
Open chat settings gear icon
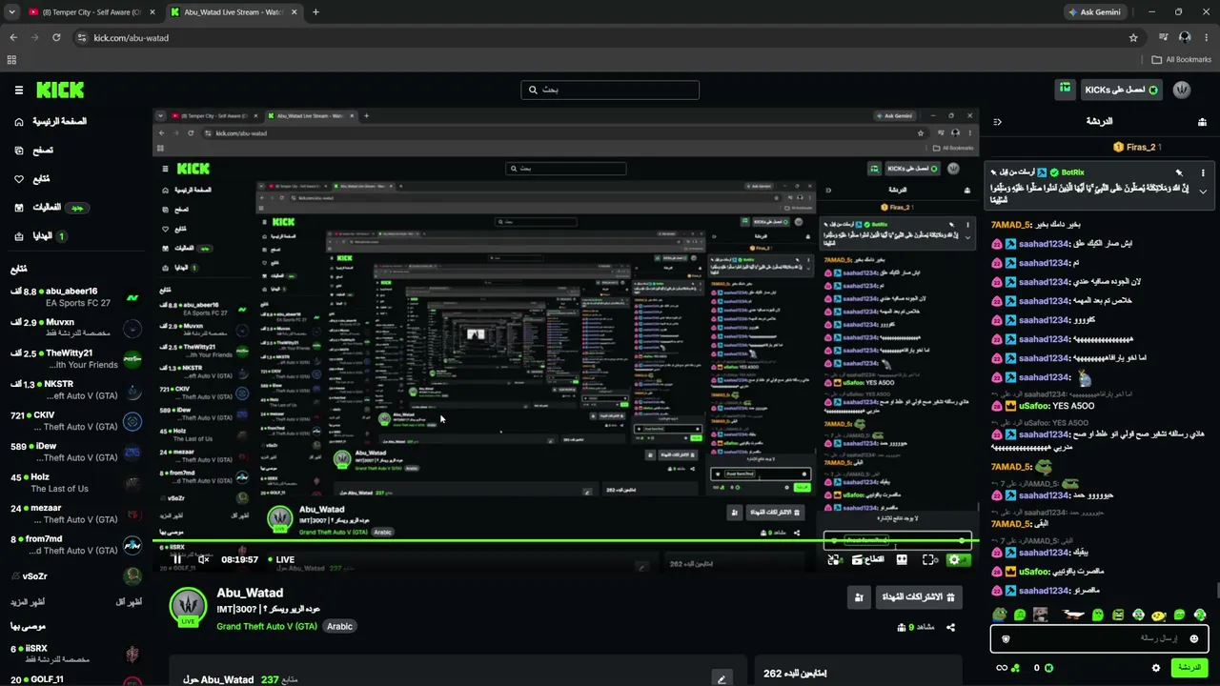(1156, 668)
